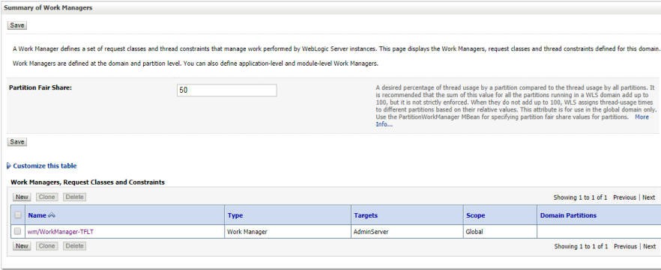The width and height of the screenshot is (661, 270).
Task: Click the top Save button
Action: [16, 25]
